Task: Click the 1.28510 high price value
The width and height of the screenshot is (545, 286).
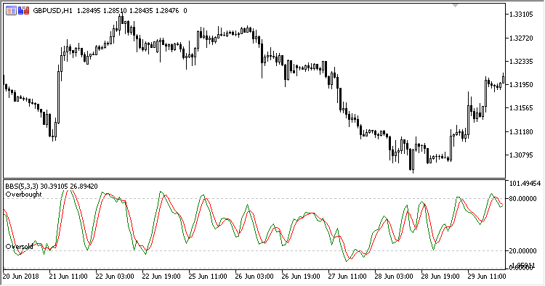Action: (x=115, y=11)
